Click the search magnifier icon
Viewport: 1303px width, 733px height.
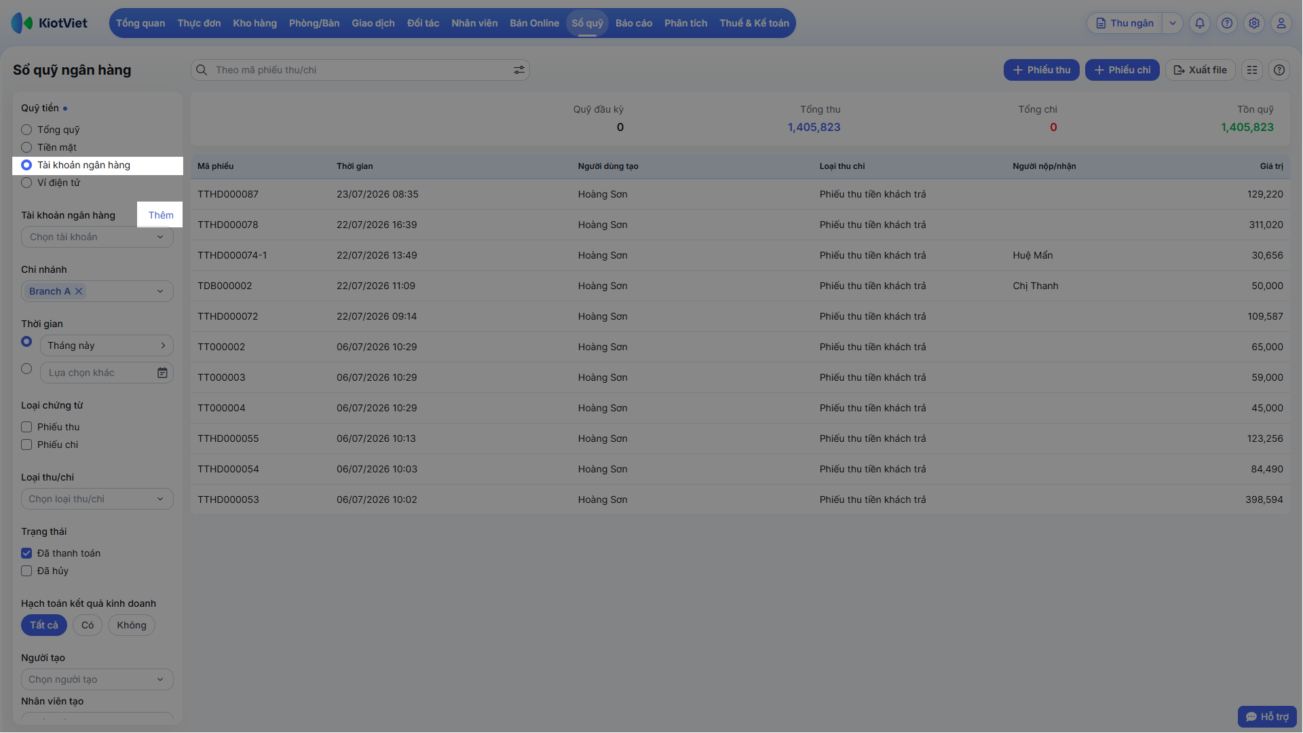pos(202,70)
